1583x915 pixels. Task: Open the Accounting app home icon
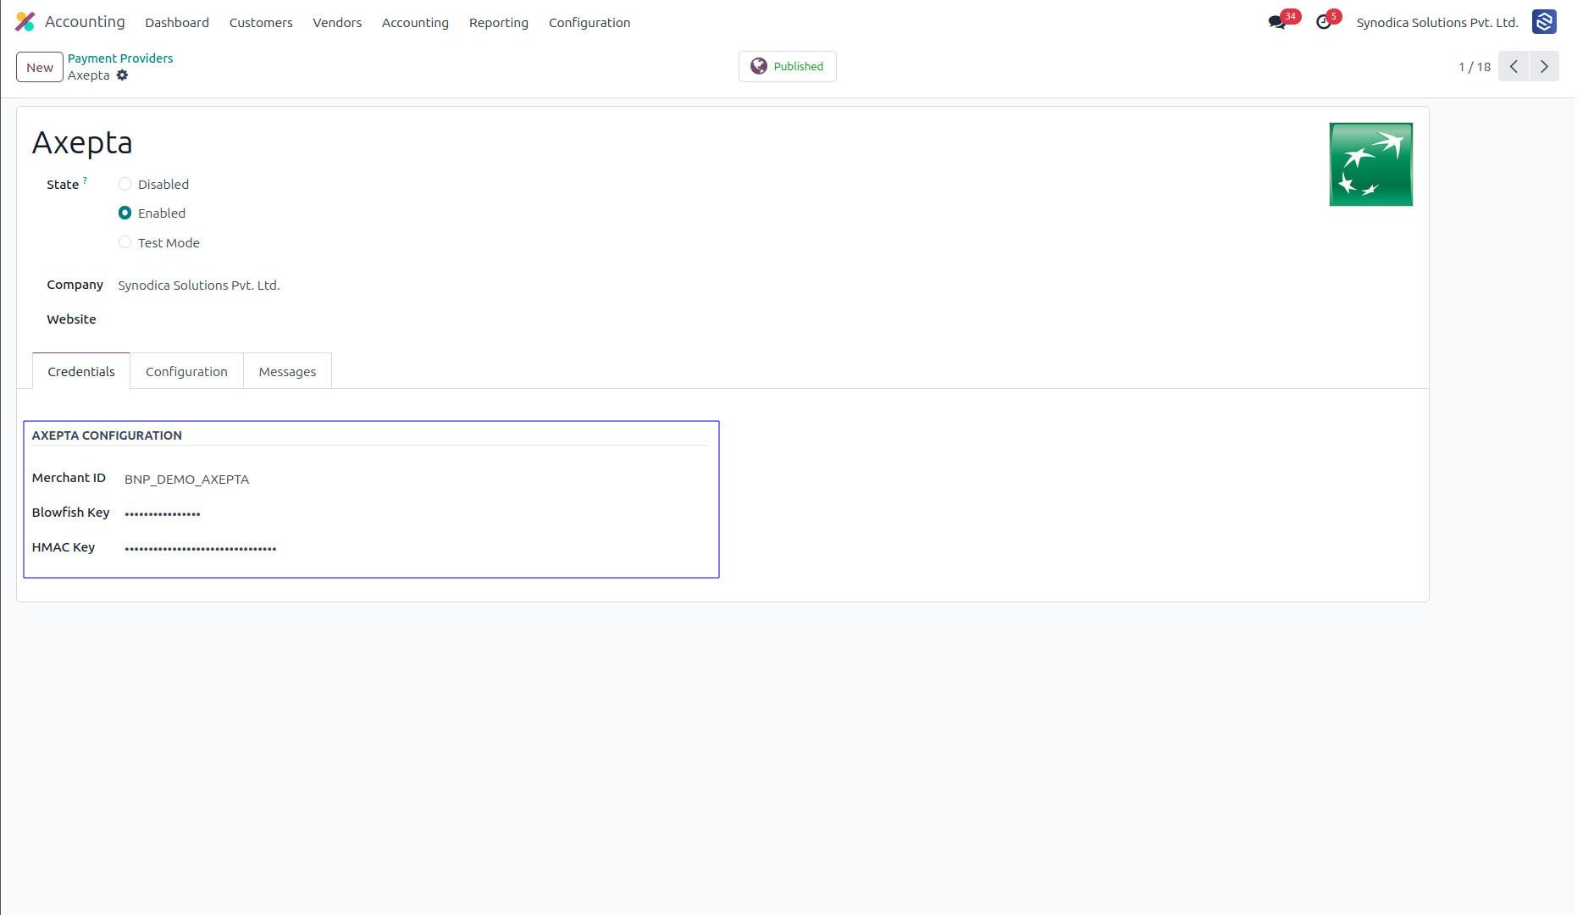coord(25,22)
